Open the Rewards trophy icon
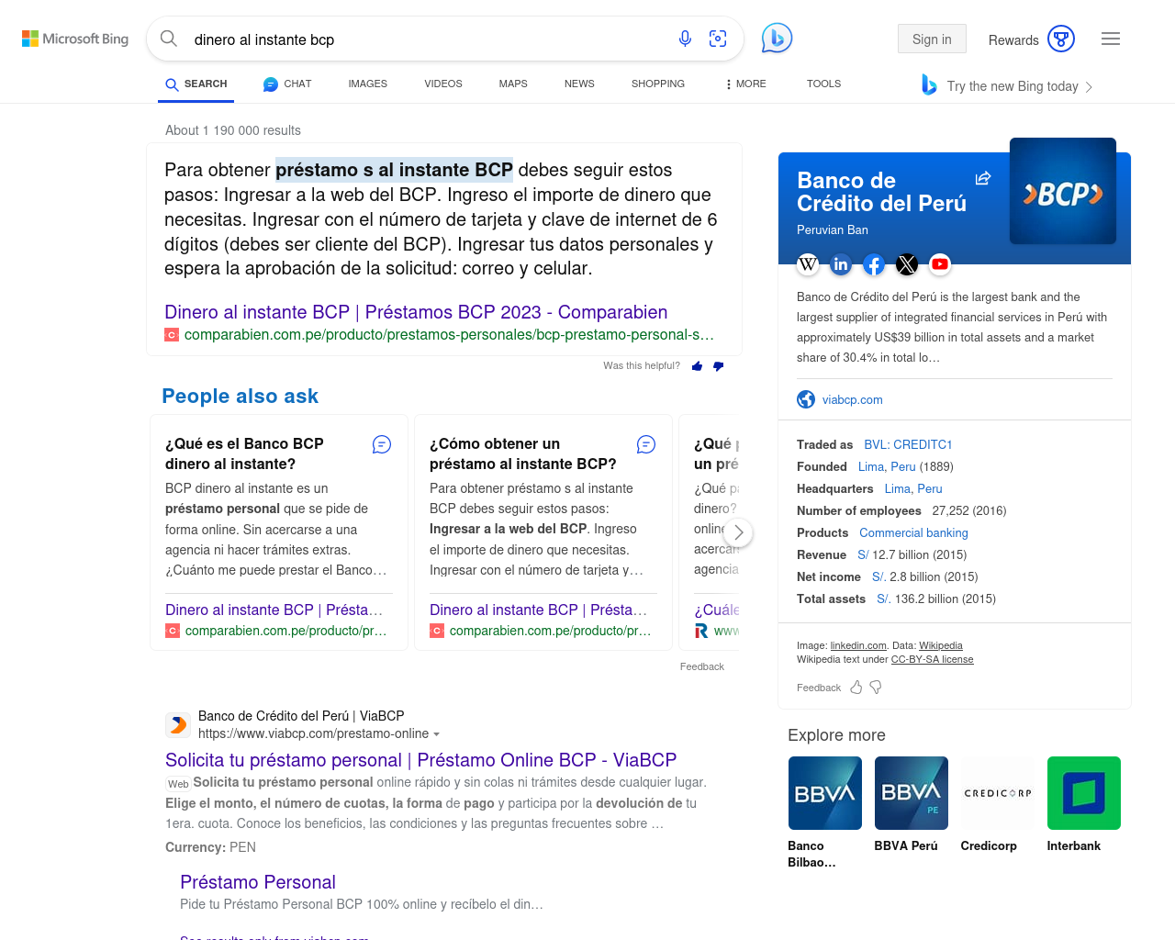This screenshot has width=1175, height=940. 1061,39
